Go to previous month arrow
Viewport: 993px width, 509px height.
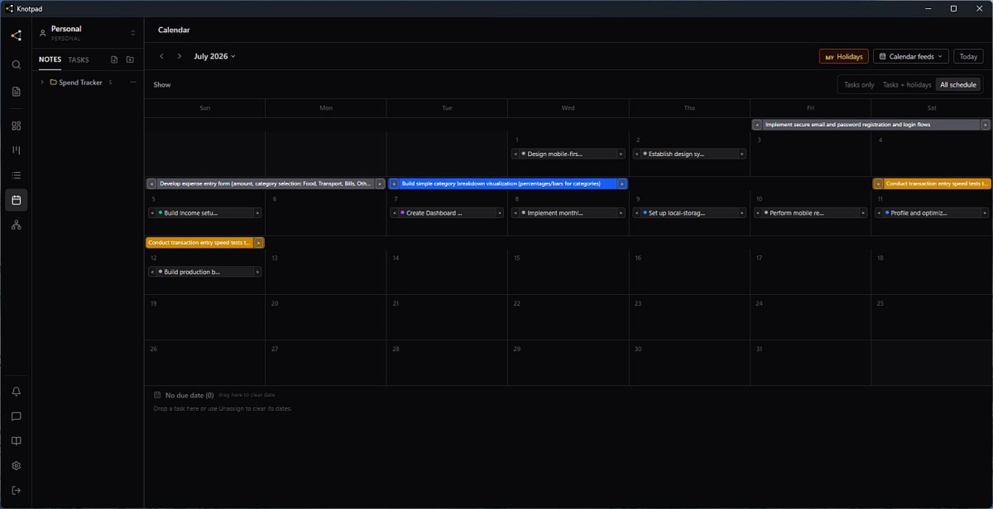click(x=162, y=56)
